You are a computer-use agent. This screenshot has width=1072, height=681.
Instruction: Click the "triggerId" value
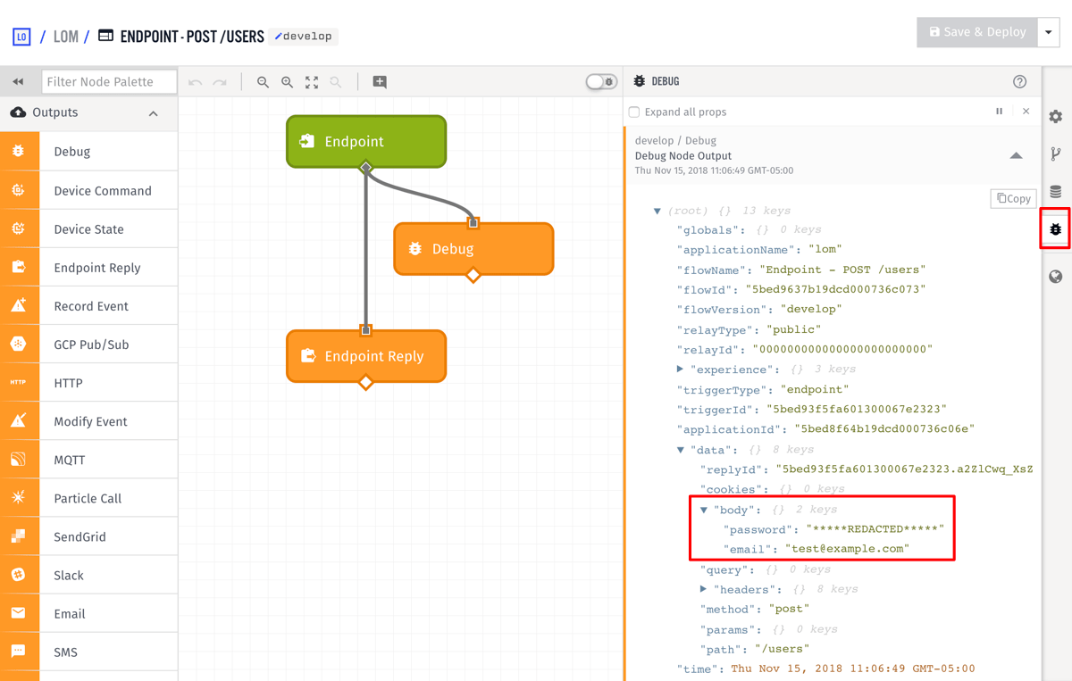[857, 410]
